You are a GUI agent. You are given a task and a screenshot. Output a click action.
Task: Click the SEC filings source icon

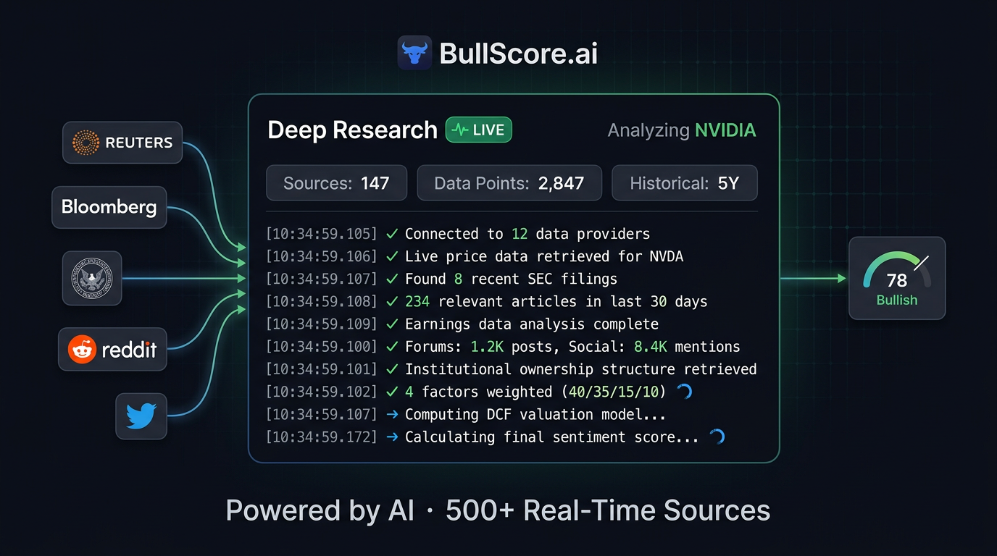point(91,278)
